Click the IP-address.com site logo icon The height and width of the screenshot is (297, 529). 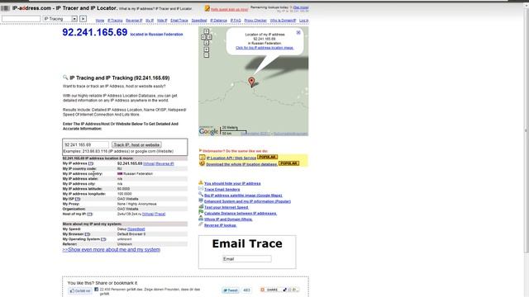click(x=5, y=7)
